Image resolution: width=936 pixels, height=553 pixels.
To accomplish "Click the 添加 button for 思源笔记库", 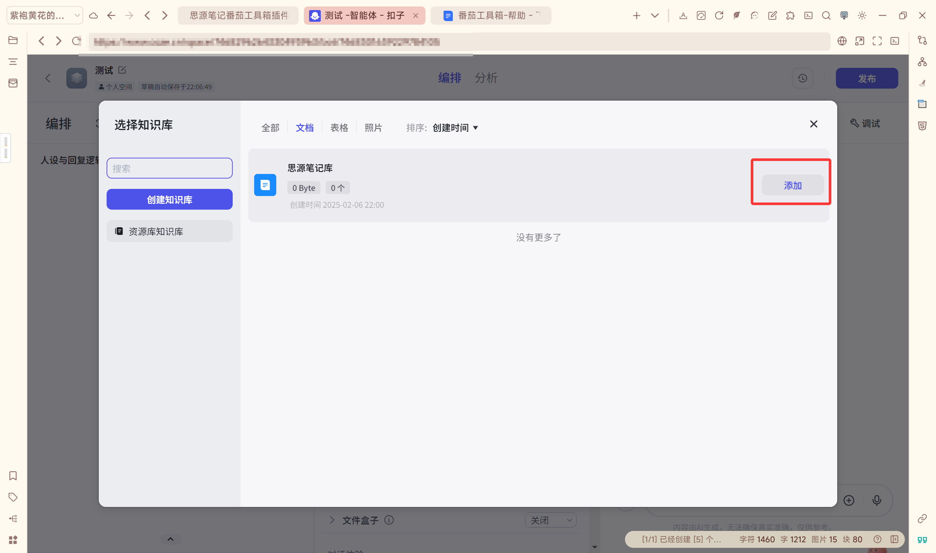I will pyautogui.click(x=792, y=185).
